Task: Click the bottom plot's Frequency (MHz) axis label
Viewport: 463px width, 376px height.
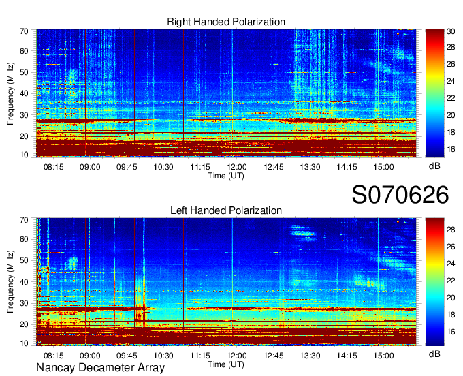Action: 10,282
